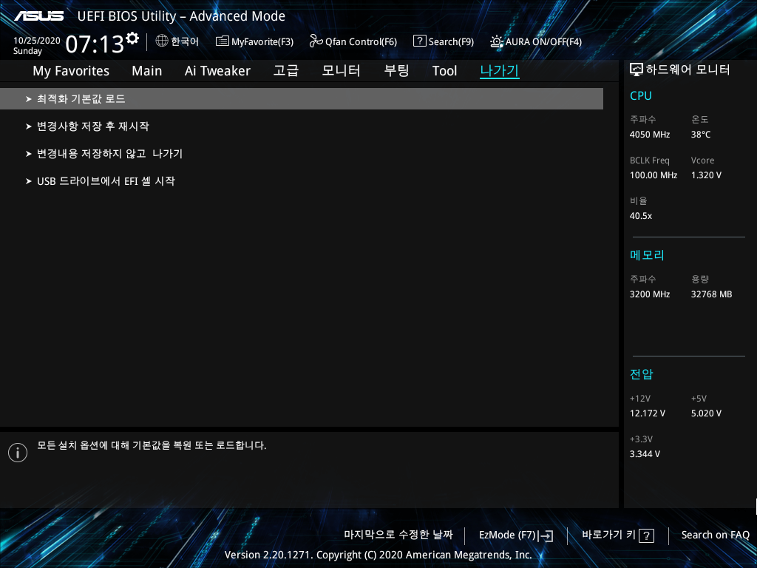Viewport: 757px width, 568px height.
Task: Expand arrow beside USB 드라이브에서 EFI 셸 시작
Action: [29, 182]
